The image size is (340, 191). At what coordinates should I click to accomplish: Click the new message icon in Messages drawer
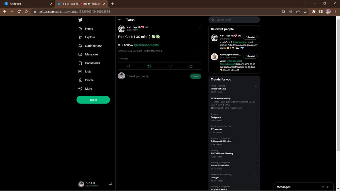323,187
